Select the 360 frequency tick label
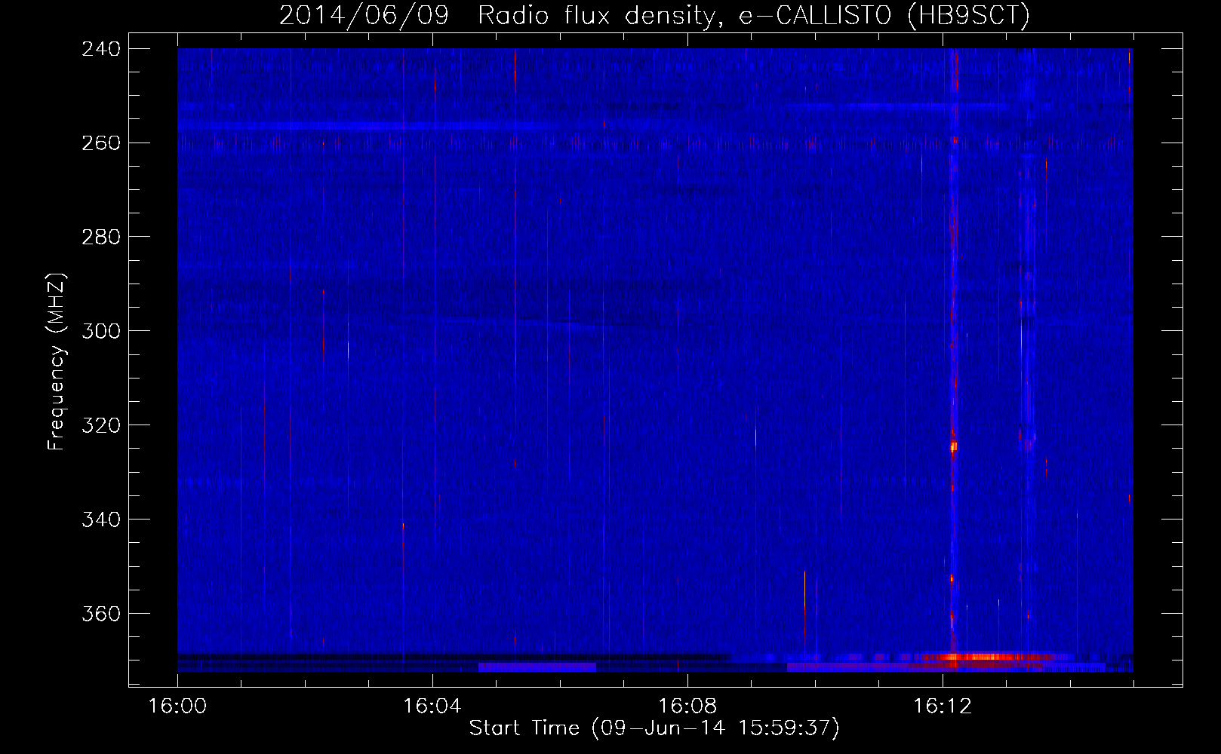The image size is (1221, 754). point(101,614)
